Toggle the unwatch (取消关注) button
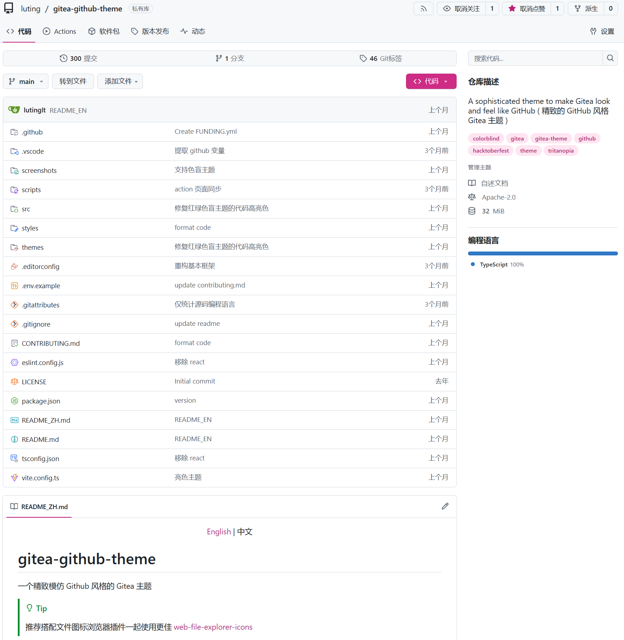Image resolution: width=624 pixels, height=640 pixels. (x=462, y=9)
